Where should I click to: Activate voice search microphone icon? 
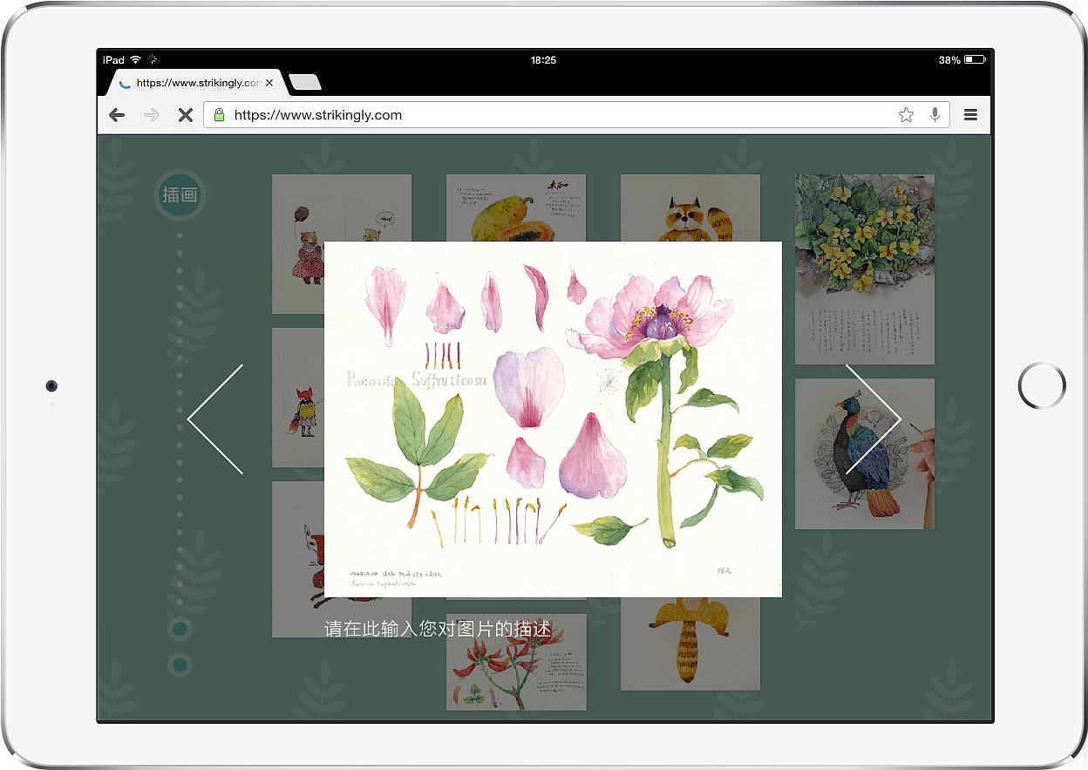coord(935,115)
